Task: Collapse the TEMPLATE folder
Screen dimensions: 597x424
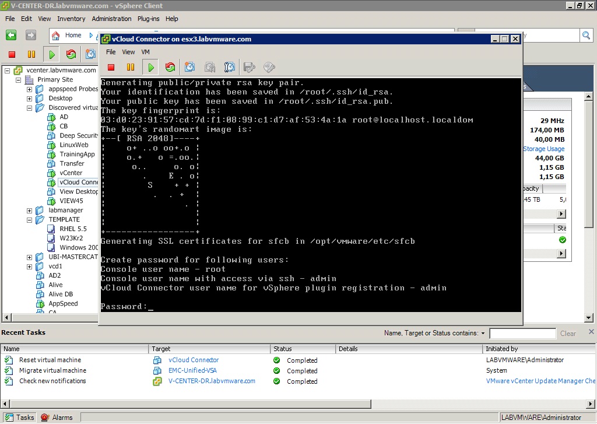Action: [x=29, y=220]
